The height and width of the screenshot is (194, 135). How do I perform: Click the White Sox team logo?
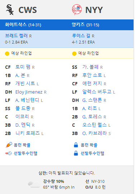pos(10,10)
